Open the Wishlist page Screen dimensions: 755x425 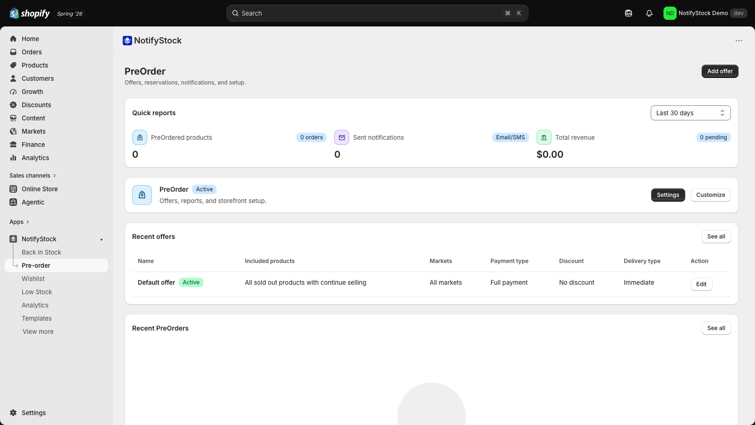33,279
